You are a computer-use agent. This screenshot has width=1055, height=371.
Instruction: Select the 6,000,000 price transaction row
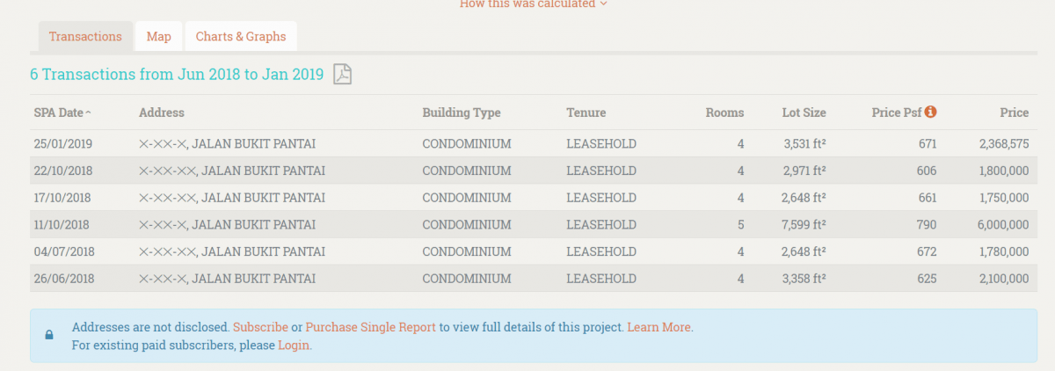point(527,225)
